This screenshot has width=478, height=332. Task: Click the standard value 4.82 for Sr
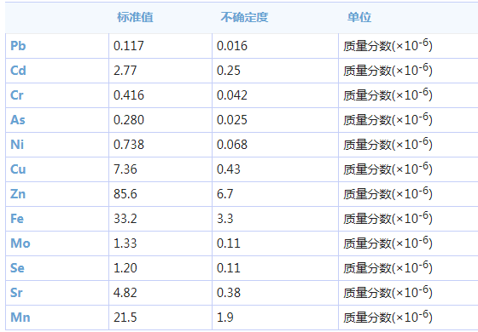[125, 293]
